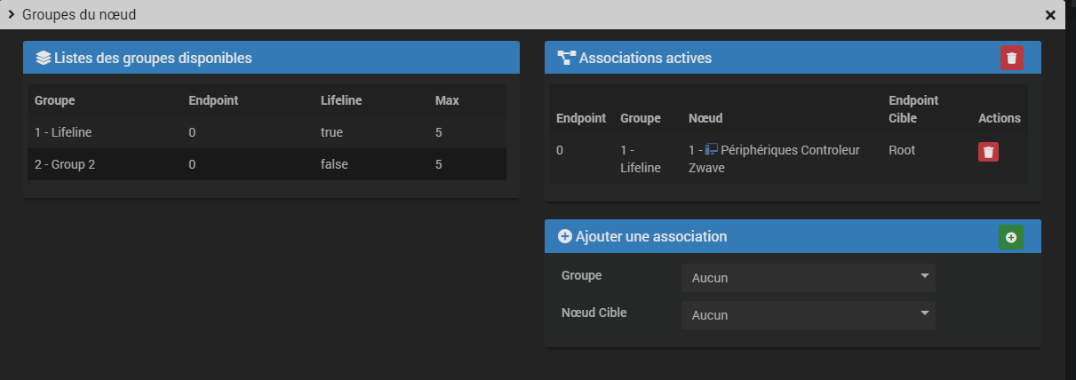Click the Endpoint Cible column header
The image size is (1076, 380).
tap(913, 109)
